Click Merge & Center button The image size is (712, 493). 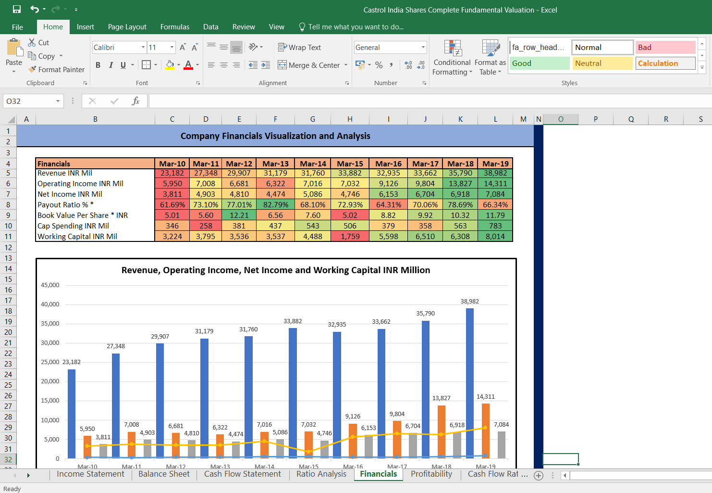[309, 65]
